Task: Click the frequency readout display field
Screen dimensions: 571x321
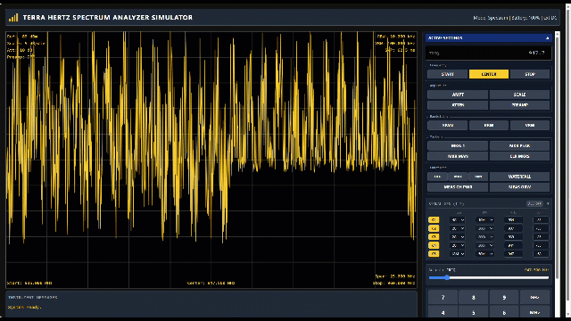Action: [488, 53]
